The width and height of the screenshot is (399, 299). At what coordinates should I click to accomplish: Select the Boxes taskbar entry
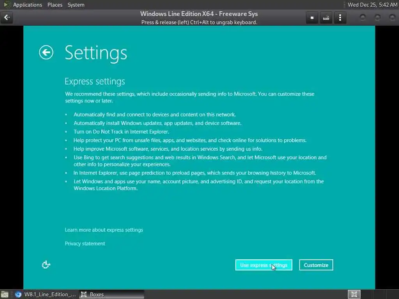pos(111,294)
